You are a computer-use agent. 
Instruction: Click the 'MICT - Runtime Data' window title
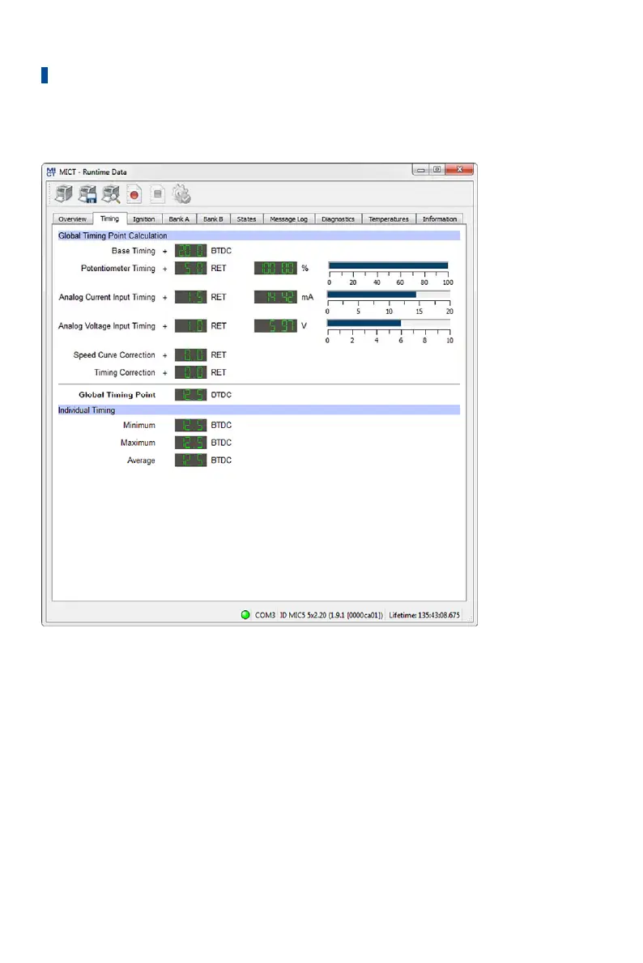pos(93,172)
